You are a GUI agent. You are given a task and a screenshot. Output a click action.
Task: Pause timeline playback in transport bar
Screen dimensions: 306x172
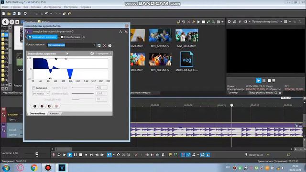pyautogui.click(x=75, y=155)
